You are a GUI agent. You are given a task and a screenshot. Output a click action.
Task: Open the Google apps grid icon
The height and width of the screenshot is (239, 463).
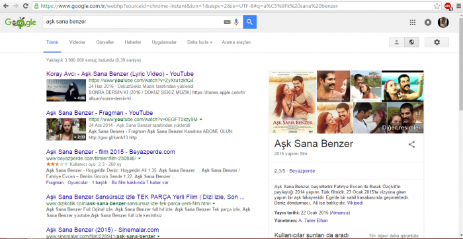coord(413,22)
